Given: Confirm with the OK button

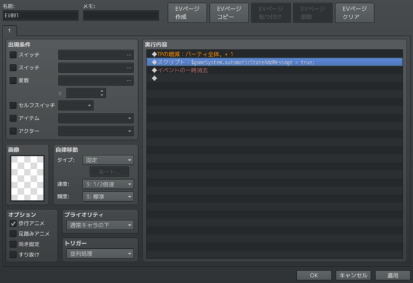Looking at the screenshot, I should coord(314,275).
